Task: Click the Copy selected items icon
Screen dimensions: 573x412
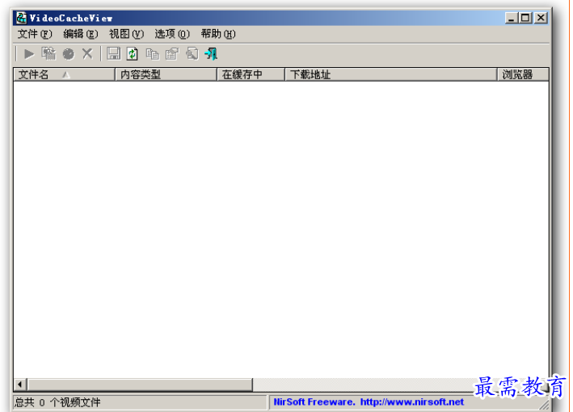Action: pyautogui.click(x=153, y=54)
